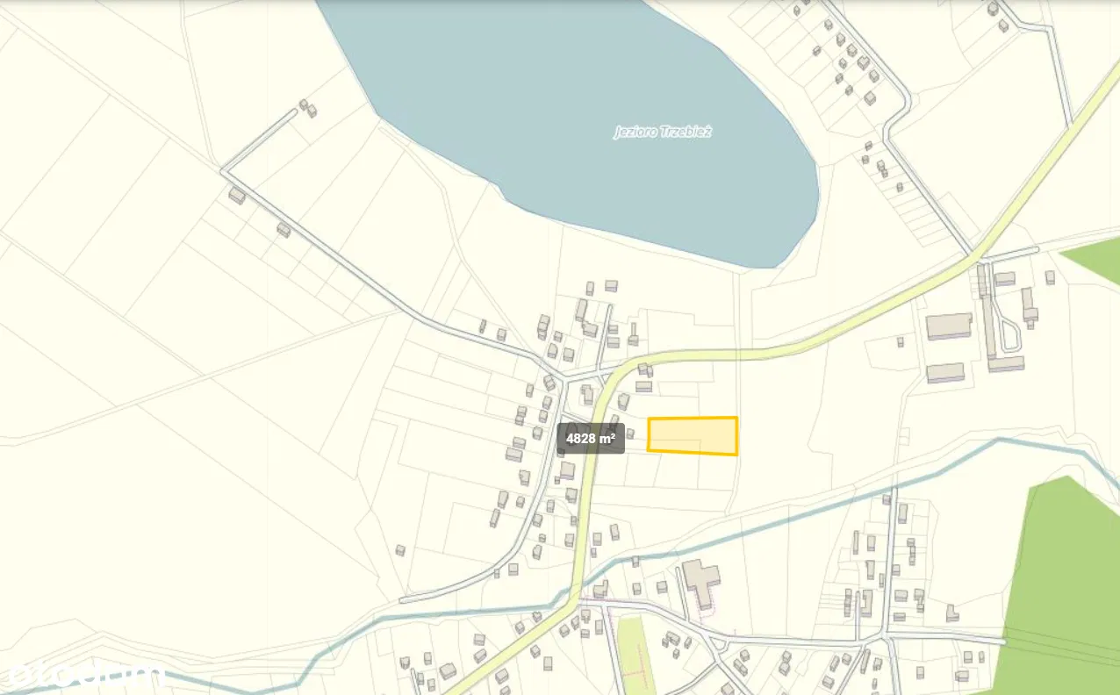This screenshot has height=695, width=1120.
Task: Click where yellow road meets gray road near lake
Action: [974, 255]
